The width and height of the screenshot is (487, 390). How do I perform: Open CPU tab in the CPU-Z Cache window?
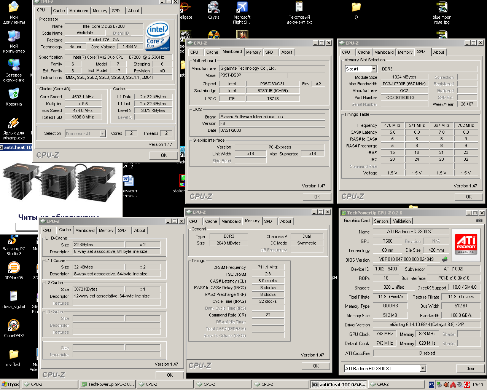coord(47,230)
